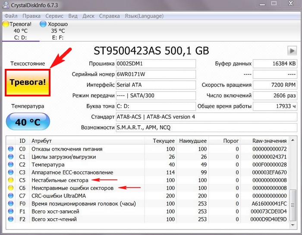
Task: Open the Диск menu
Action: click(x=88, y=16)
